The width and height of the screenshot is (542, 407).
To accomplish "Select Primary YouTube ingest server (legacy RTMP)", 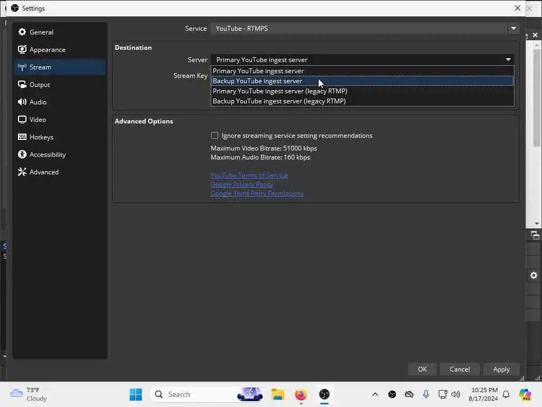I will click(x=362, y=91).
